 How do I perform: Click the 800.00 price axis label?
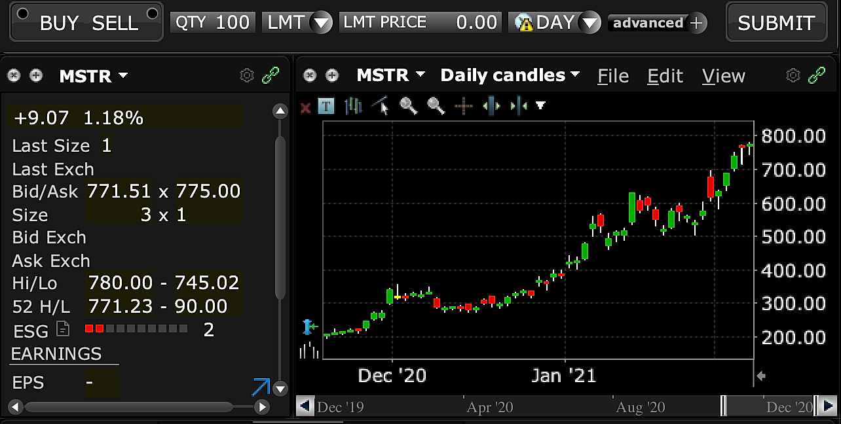[793, 136]
